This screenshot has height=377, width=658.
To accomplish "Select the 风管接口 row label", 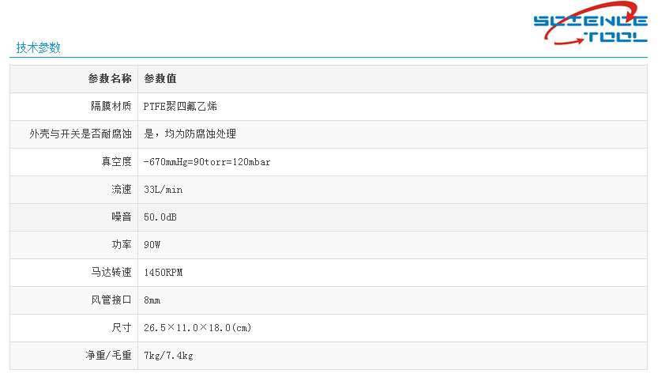I will click(111, 300).
